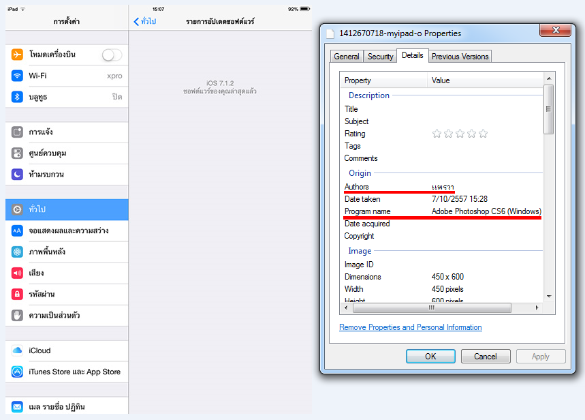Click the horizontal scrollbar thumb
Screen dimensions: 585x420
432,308
